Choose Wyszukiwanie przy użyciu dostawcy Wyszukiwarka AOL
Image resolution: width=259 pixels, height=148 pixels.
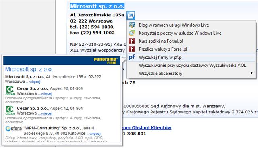point(193,65)
